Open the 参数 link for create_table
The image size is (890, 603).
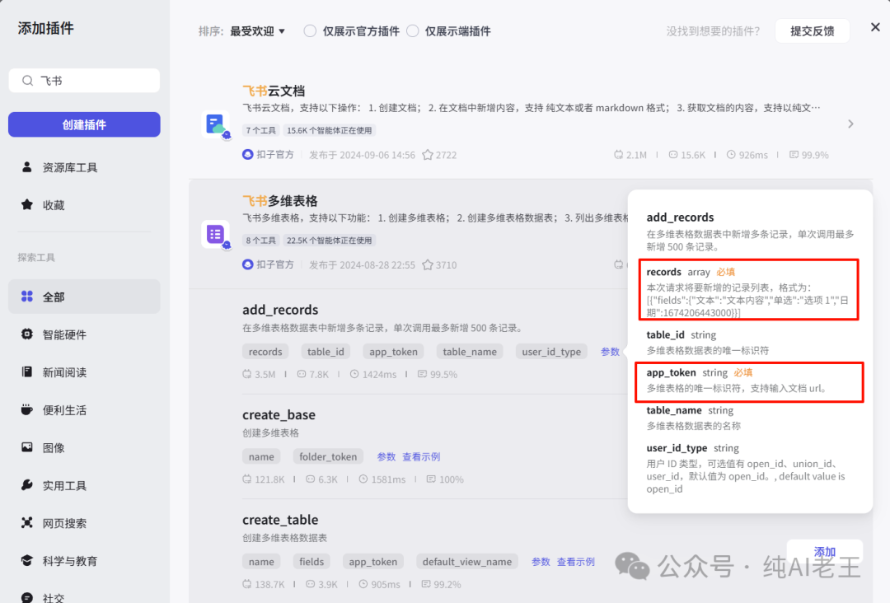541,562
